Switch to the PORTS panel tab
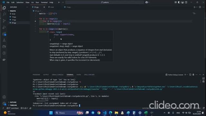206x116 pixels. 79,74
